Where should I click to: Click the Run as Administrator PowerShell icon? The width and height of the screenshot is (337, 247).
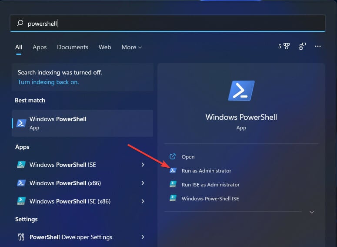(x=173, y=171)
